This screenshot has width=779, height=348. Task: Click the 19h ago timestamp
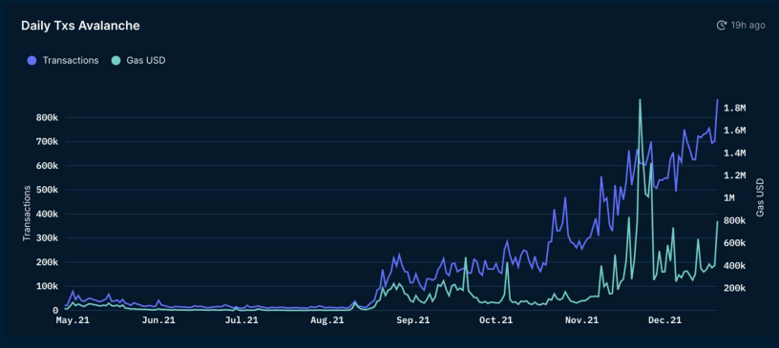(x=747, y=26)
